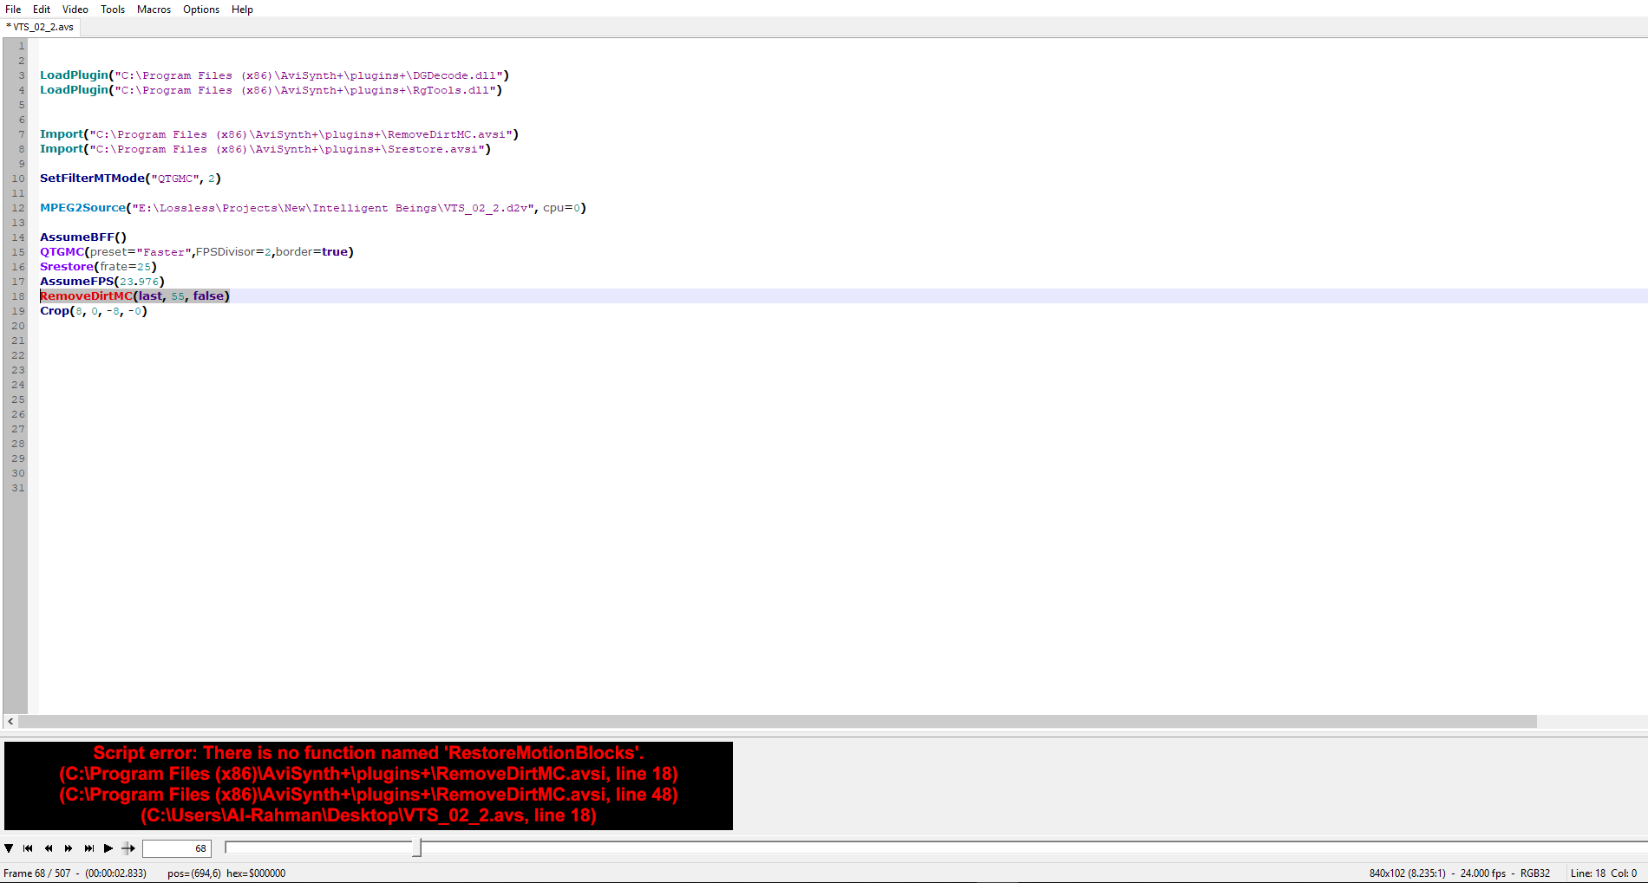This screenshot has height=883, width=1648.
Task: Click the hex=$000000 status readout
Action: tap(256, 873)
